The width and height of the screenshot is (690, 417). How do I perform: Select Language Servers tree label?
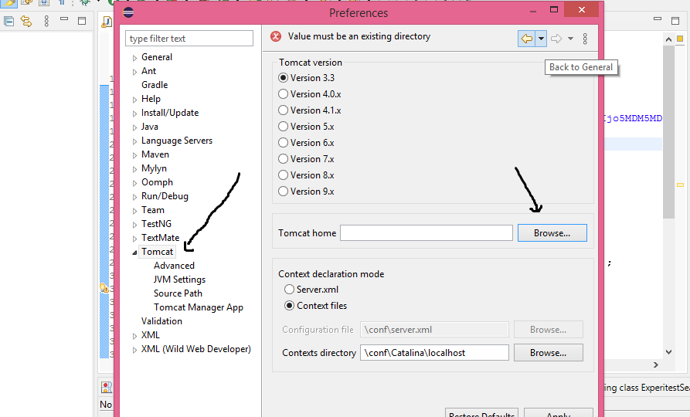[x=177, y=141]
